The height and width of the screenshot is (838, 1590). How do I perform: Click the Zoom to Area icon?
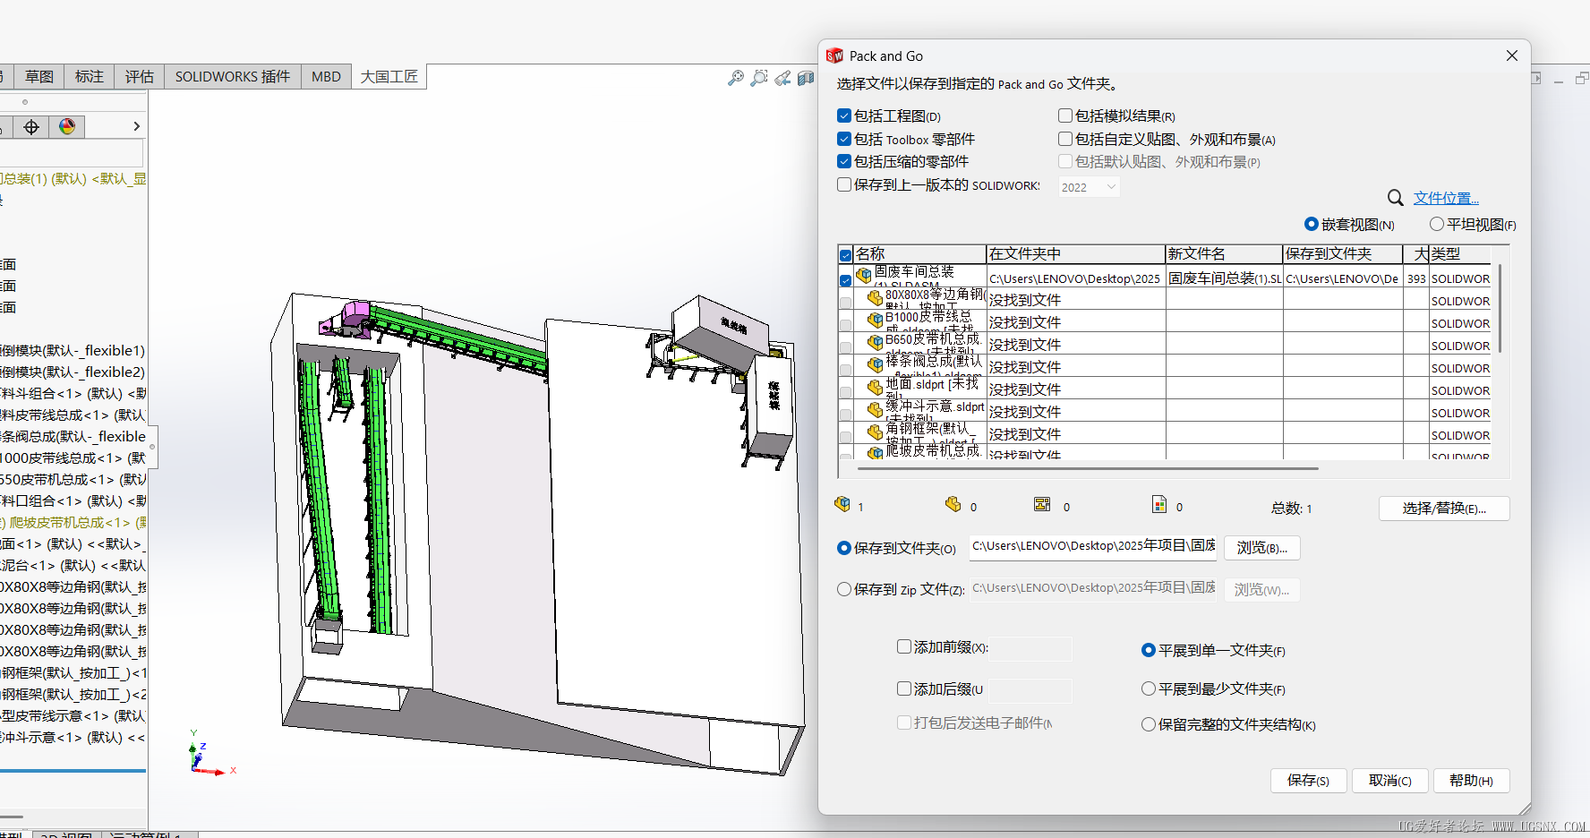tap(758, 79)
